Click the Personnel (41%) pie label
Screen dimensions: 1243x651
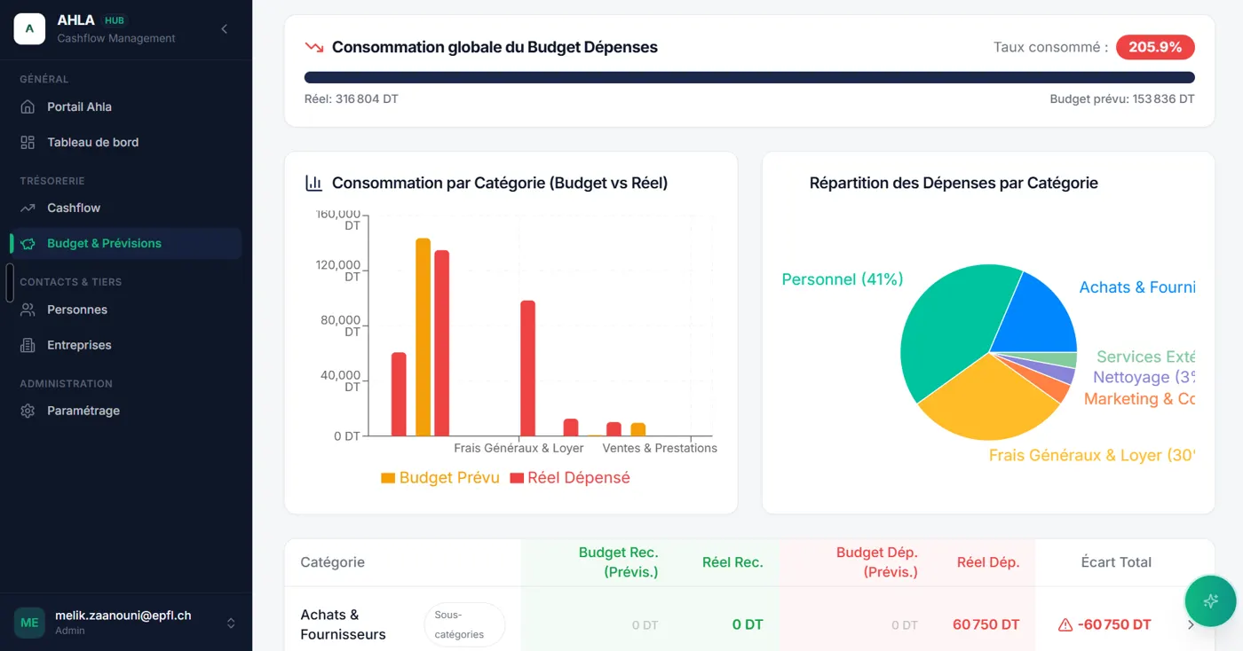[x=842, y=279]
